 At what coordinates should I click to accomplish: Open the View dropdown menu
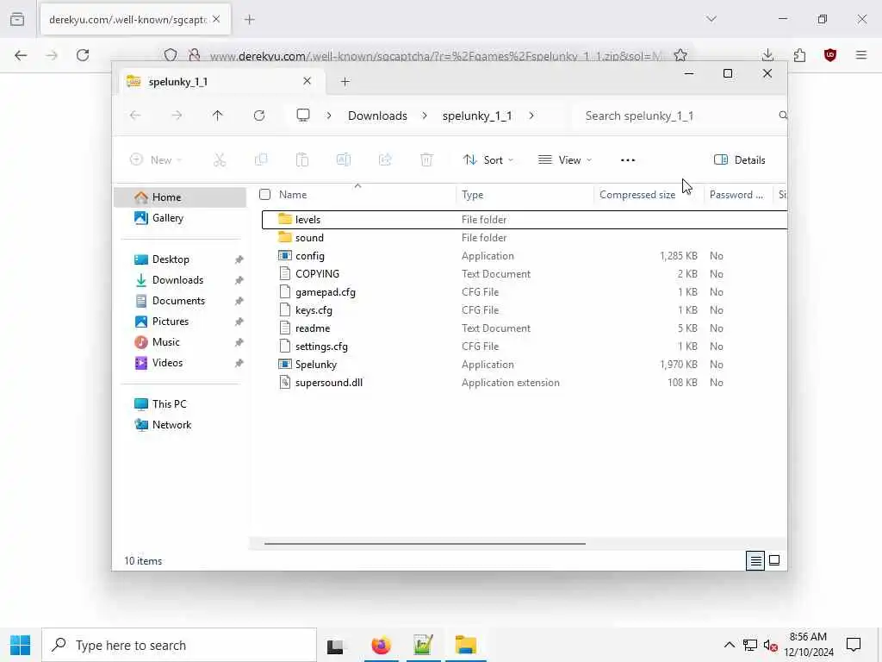click(x=565, y=159)
